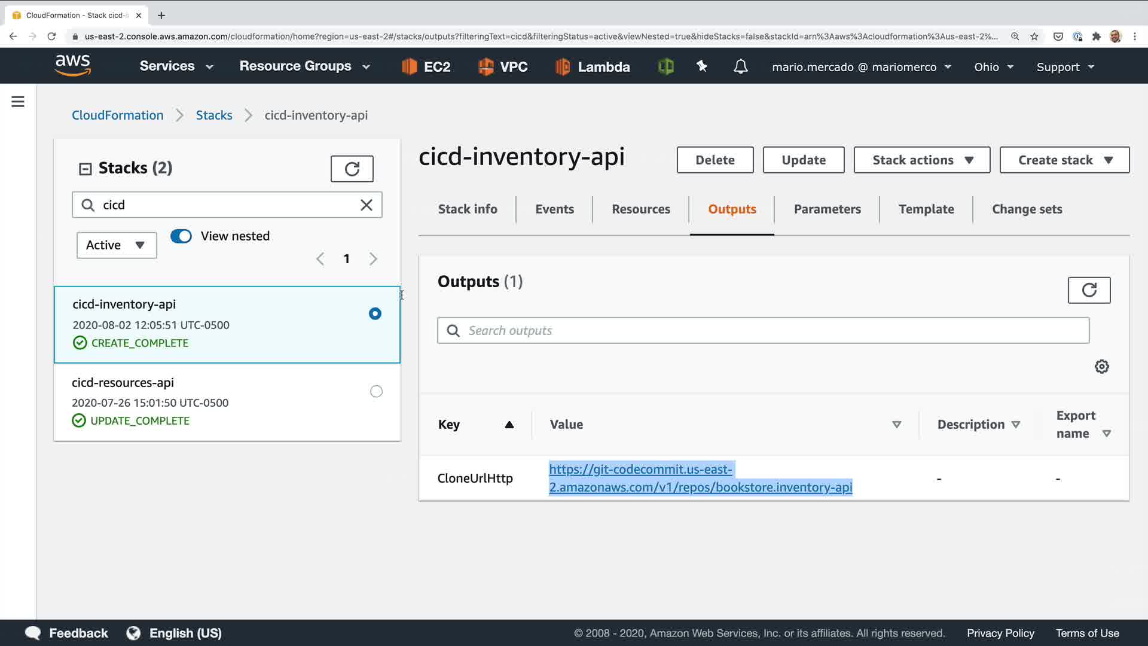Toggle the View nested switch

click(181, 236)
